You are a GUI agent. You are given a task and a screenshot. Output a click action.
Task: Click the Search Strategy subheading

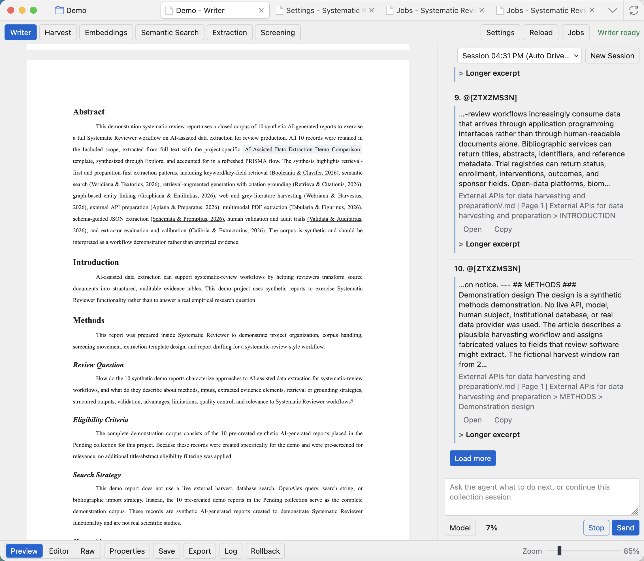97,475
